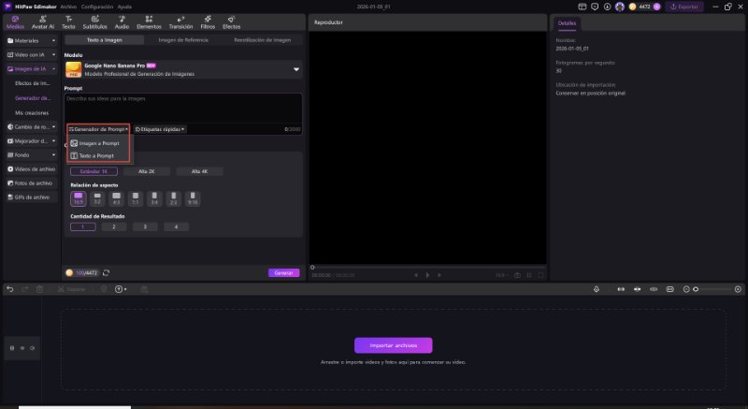748x409 pixels.
Task: Choose 3 as Cantidad de Resultado
Action: pyautogui.click(x=144, y=226)
